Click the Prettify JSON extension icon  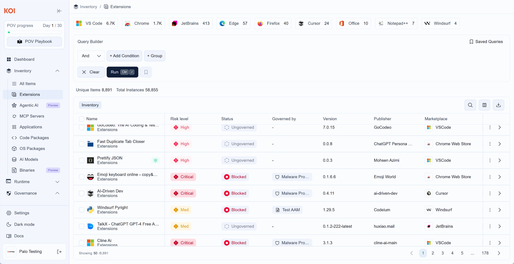90,160
